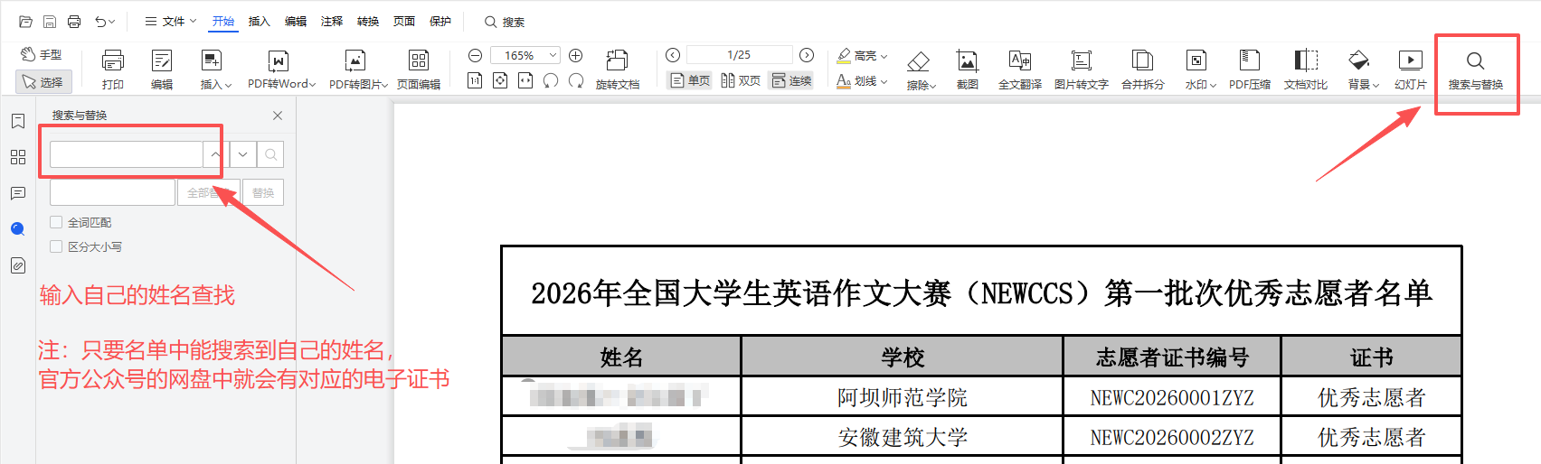Open the PDF压缩 compression tool

(1249, 70)
